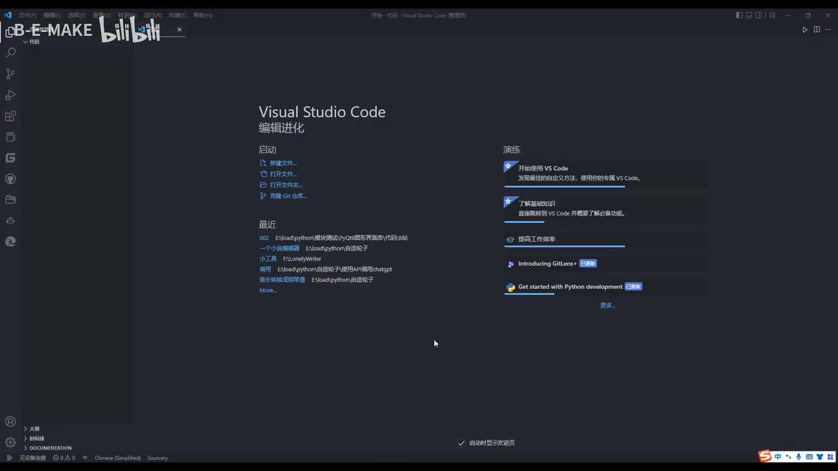Click the More... recent items link

click(x=268, y=290)
